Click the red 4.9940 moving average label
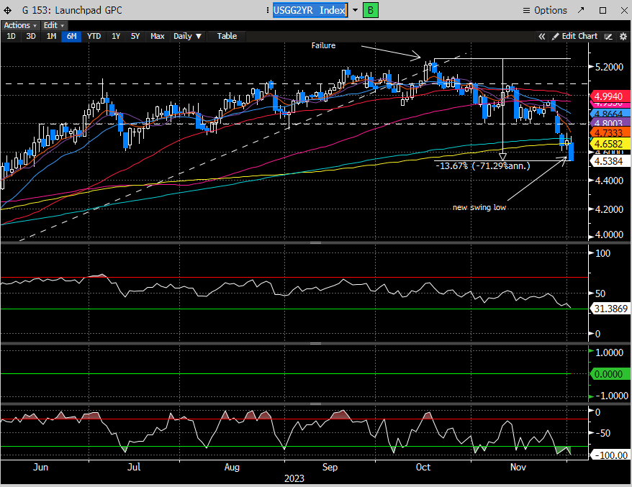This screenshot has height=487, width=632. 610,96
